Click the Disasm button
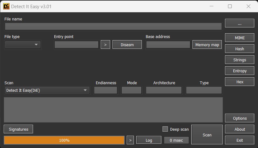This screenshot has width=258, height=148. tap(127, 45)
